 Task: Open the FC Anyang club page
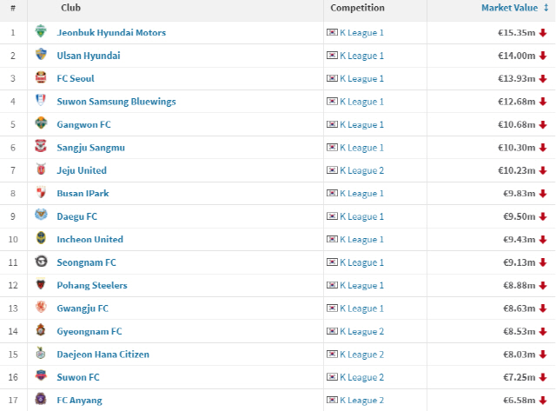click(x=79, y=401)
